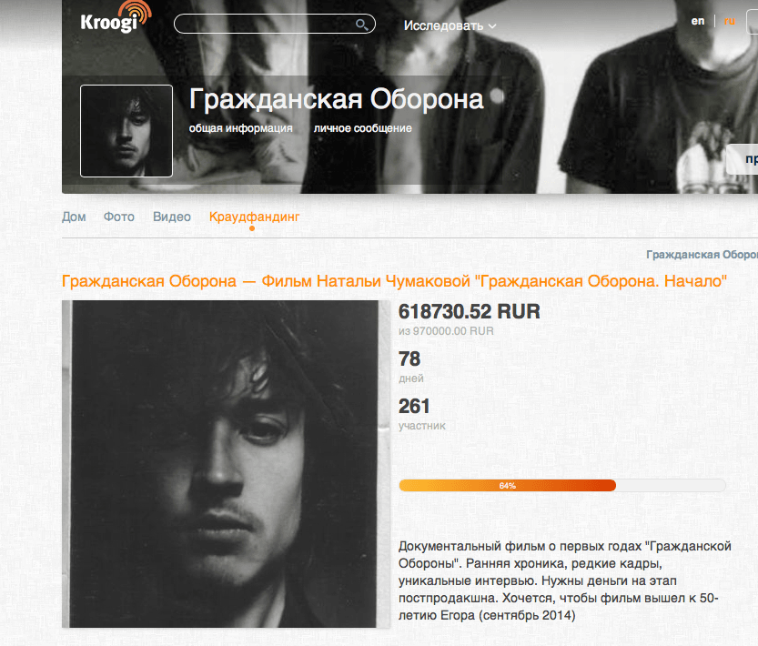Viewport: 758px width, 646px height.
Task: Click the chevron next to Исследовать
Action: [x=492, y=26]
